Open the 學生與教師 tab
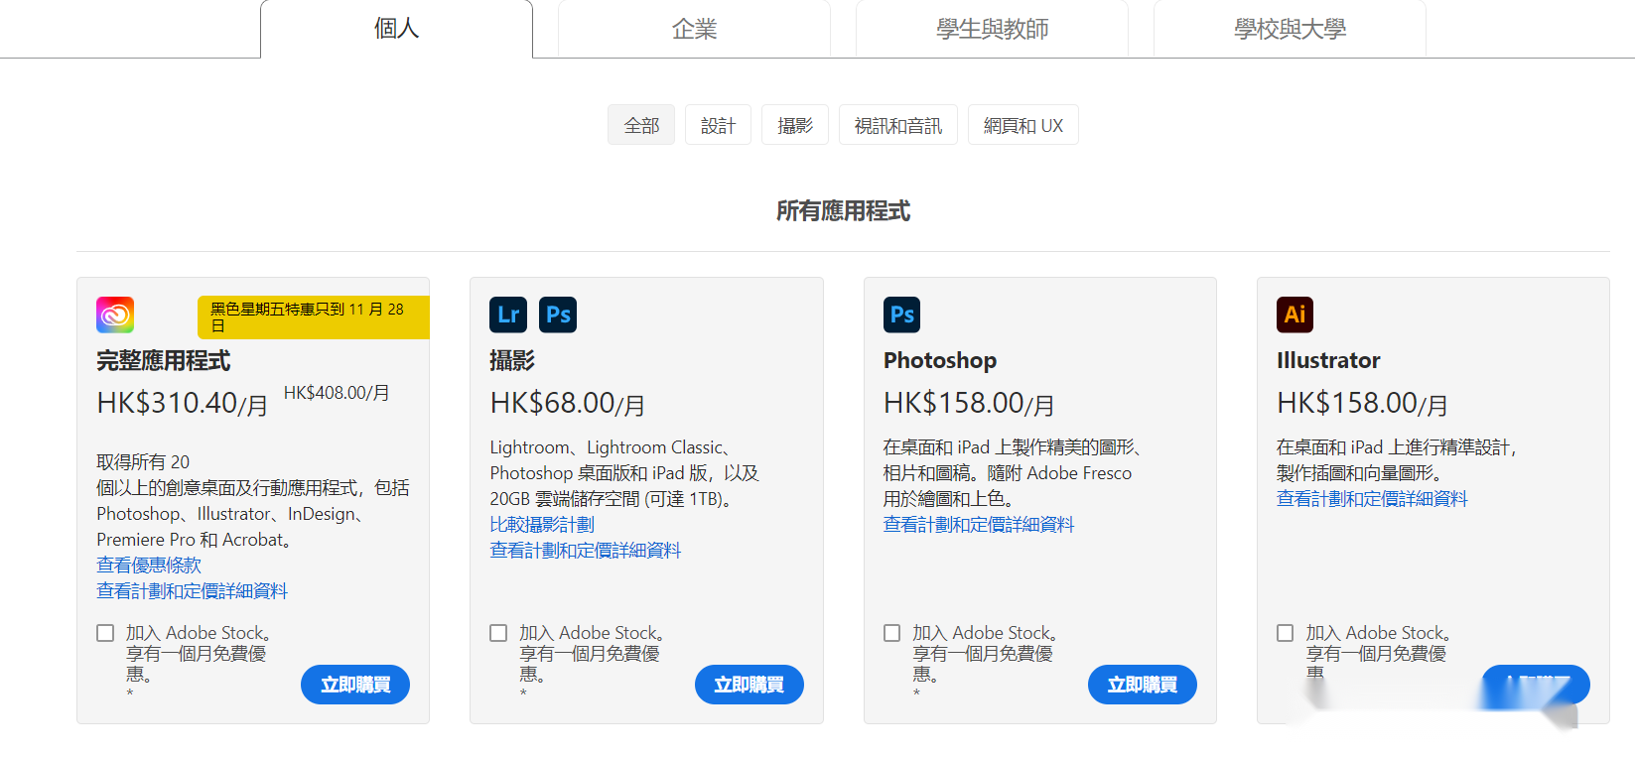This screenshot has height=757, width=1635. coord(992,29)
